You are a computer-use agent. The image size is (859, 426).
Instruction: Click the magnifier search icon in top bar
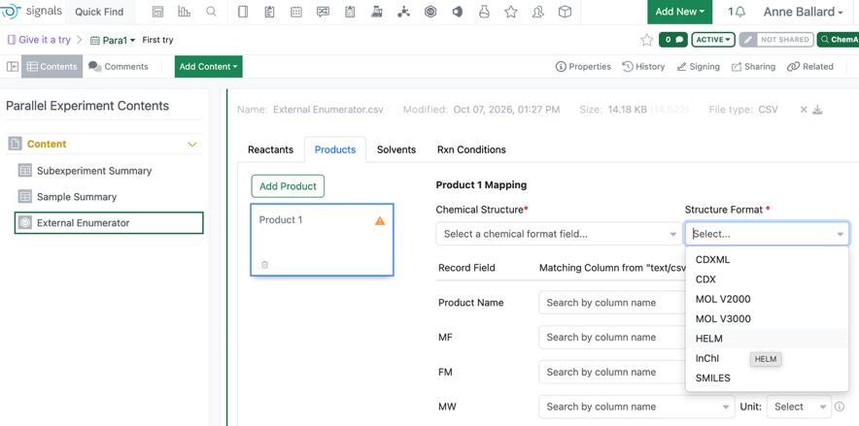[x=211, y=12]
